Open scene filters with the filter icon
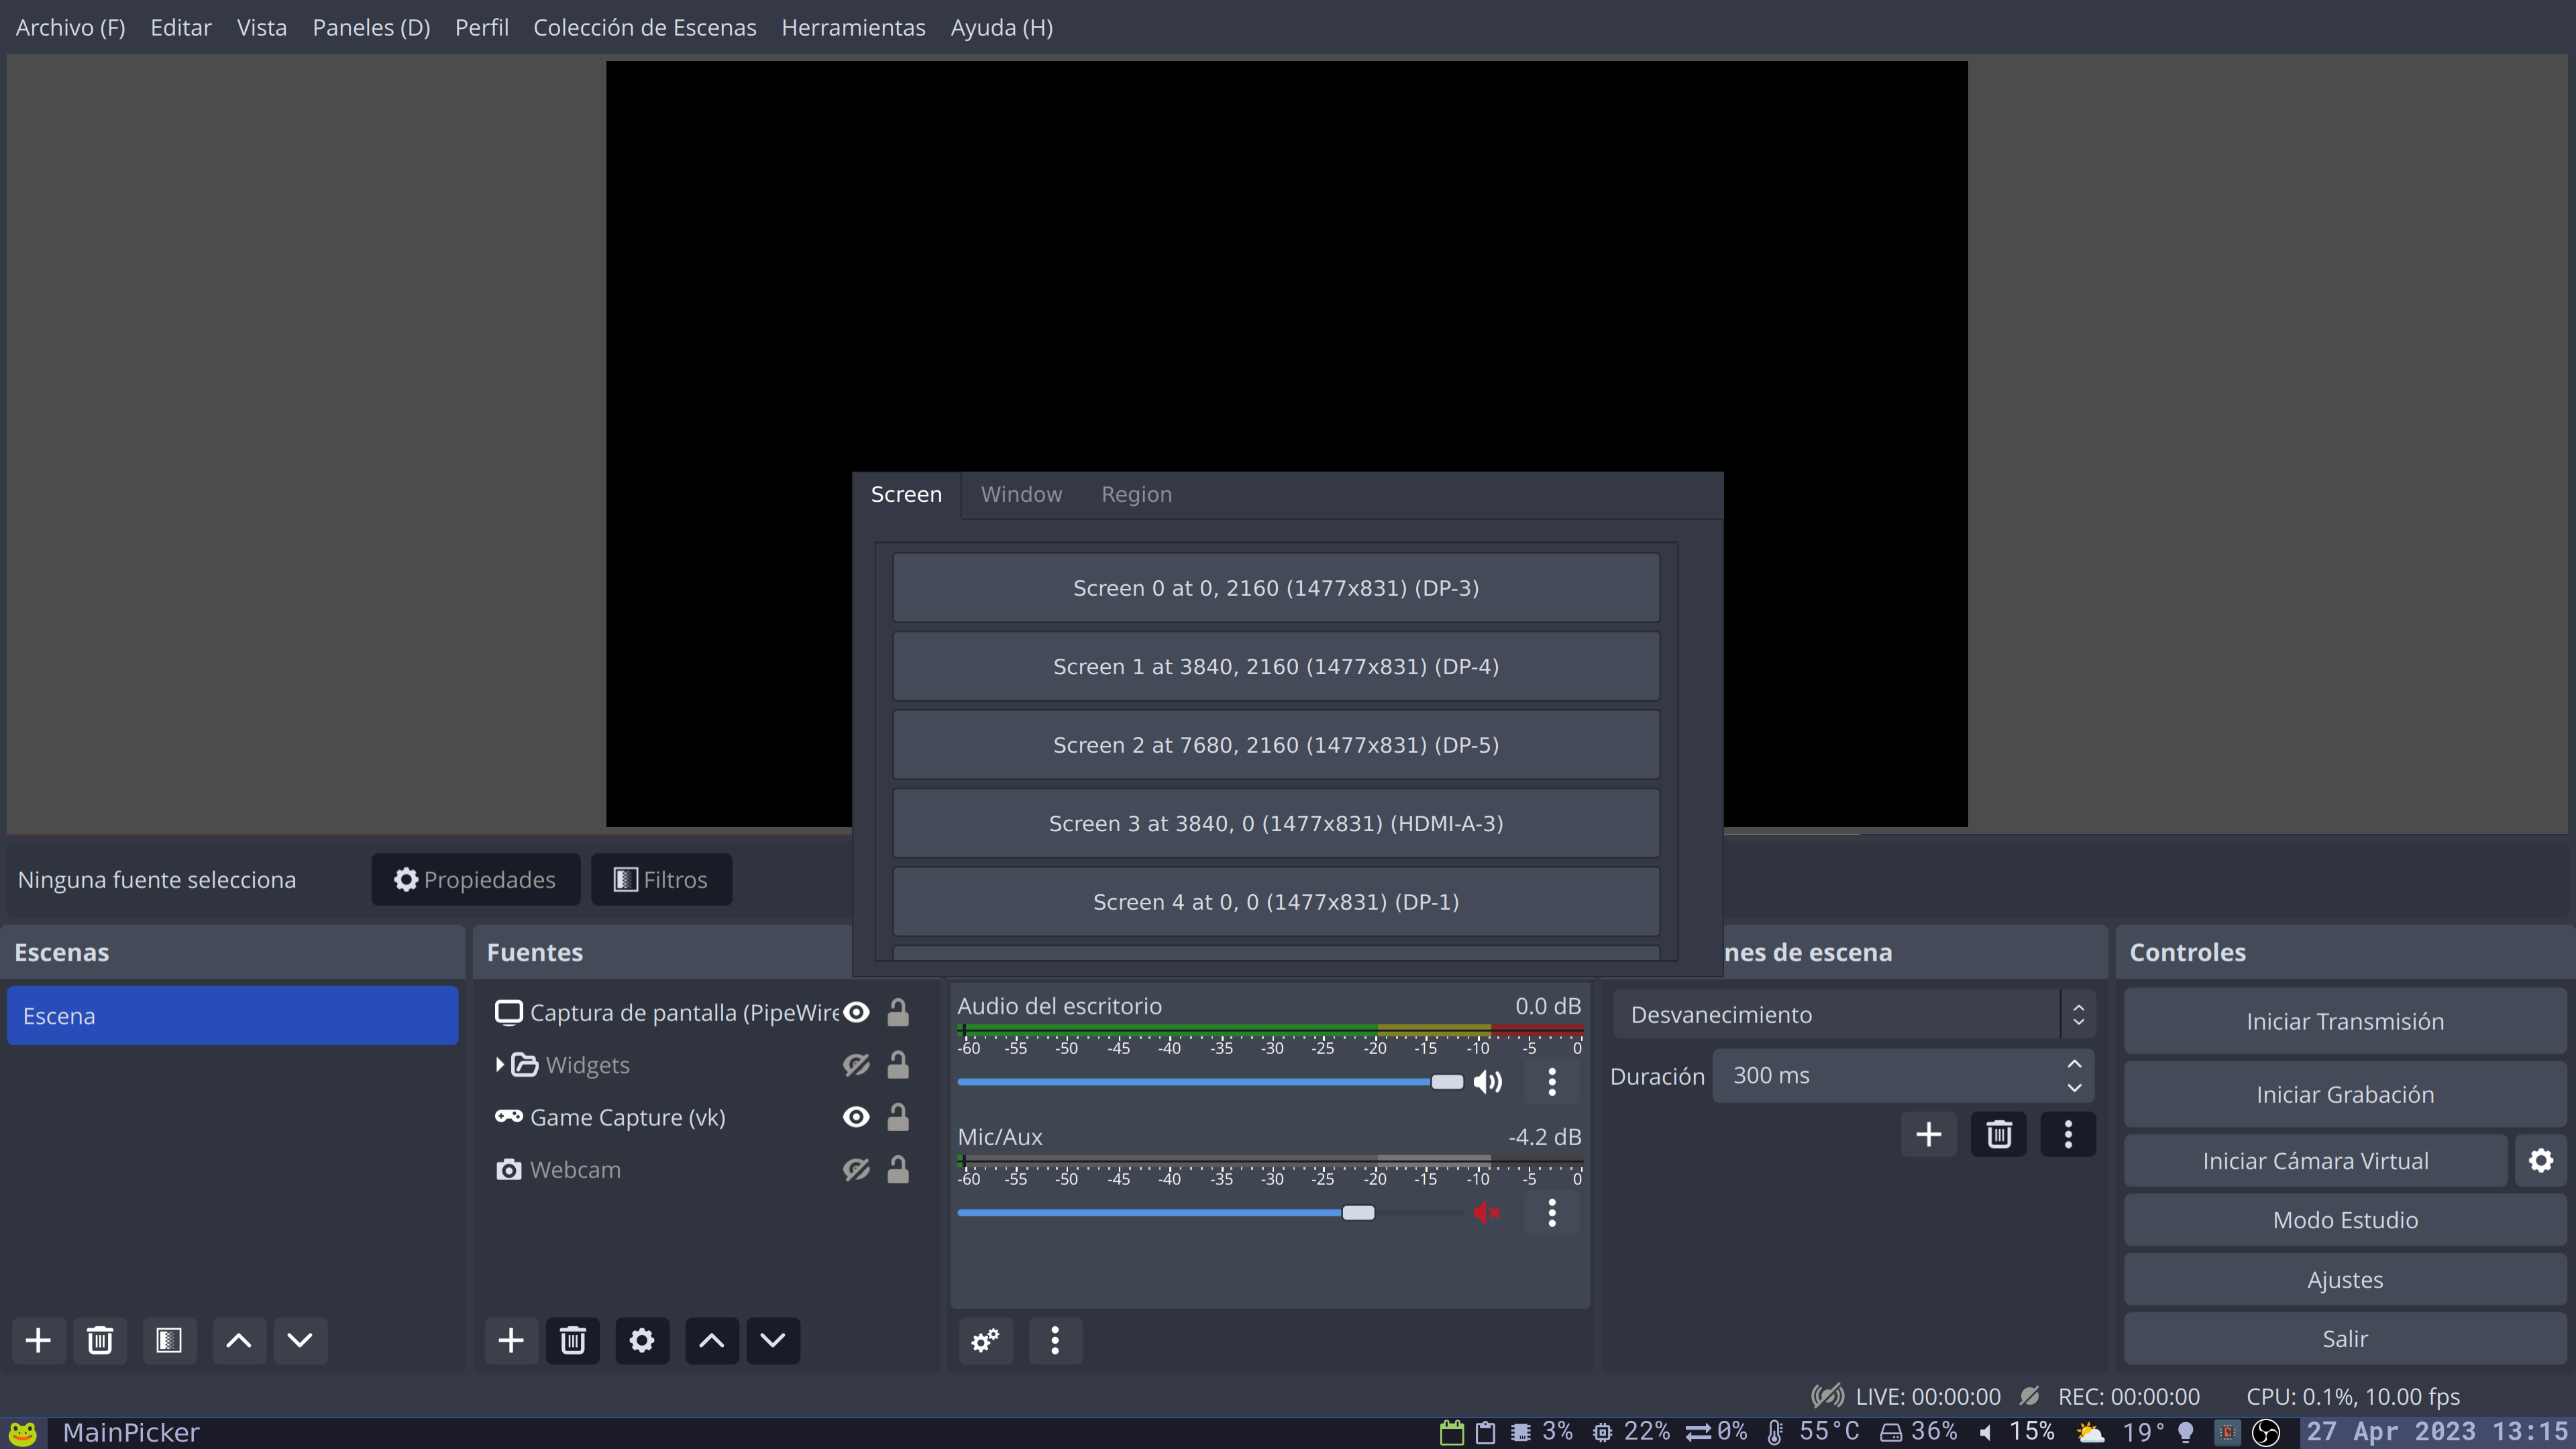This screenshot has width=2576, height=1449. click(x=169, y=1340)
